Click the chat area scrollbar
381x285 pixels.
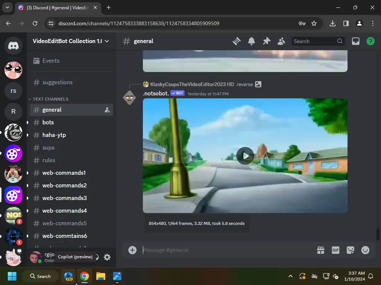pos(378,234)
